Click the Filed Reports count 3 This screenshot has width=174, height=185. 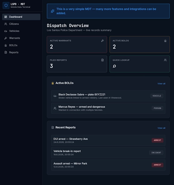(51, 66)
